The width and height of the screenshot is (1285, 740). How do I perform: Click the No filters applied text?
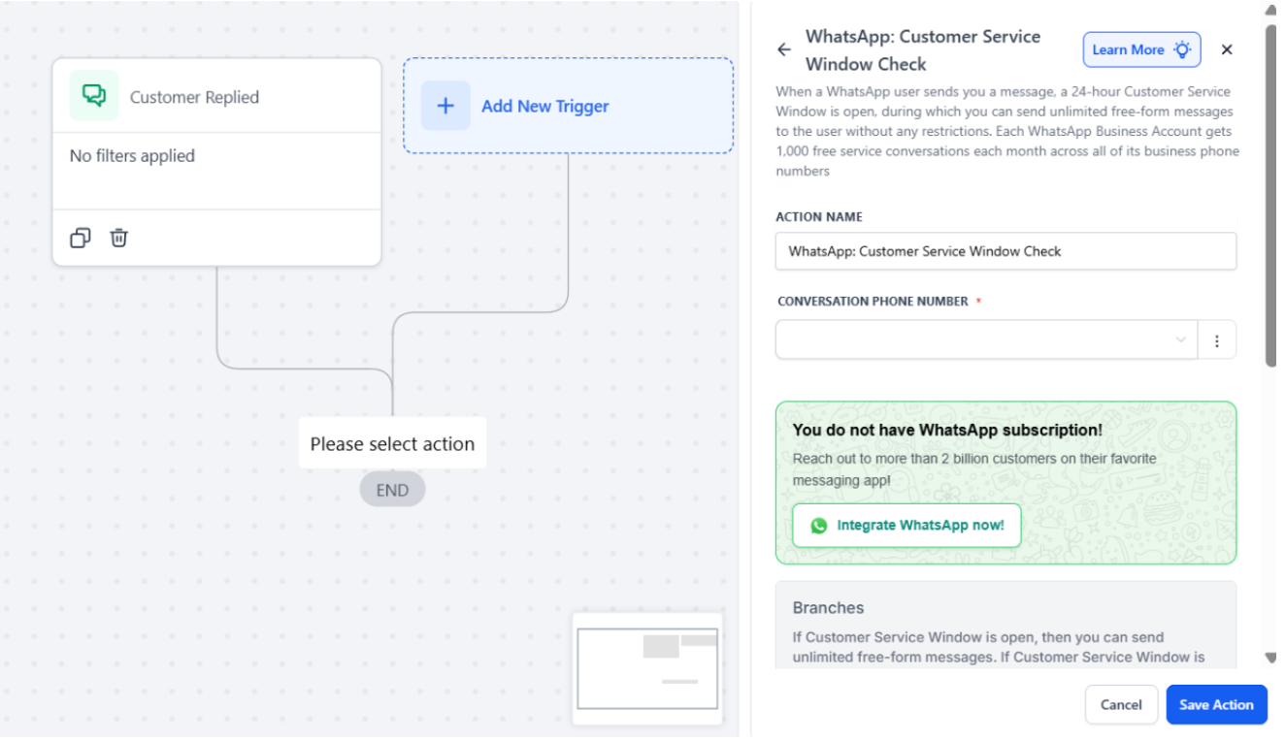(x=132, y=156)
